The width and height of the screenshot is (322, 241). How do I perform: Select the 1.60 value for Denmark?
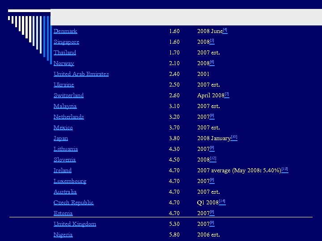click(174, 31)
